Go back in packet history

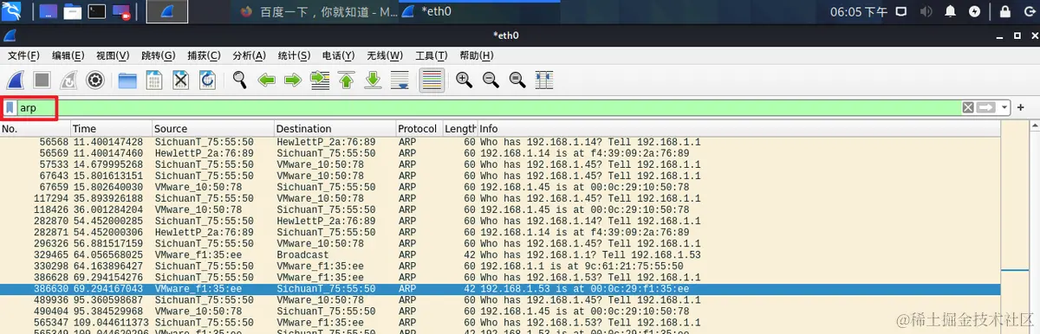tap(266, 80)
